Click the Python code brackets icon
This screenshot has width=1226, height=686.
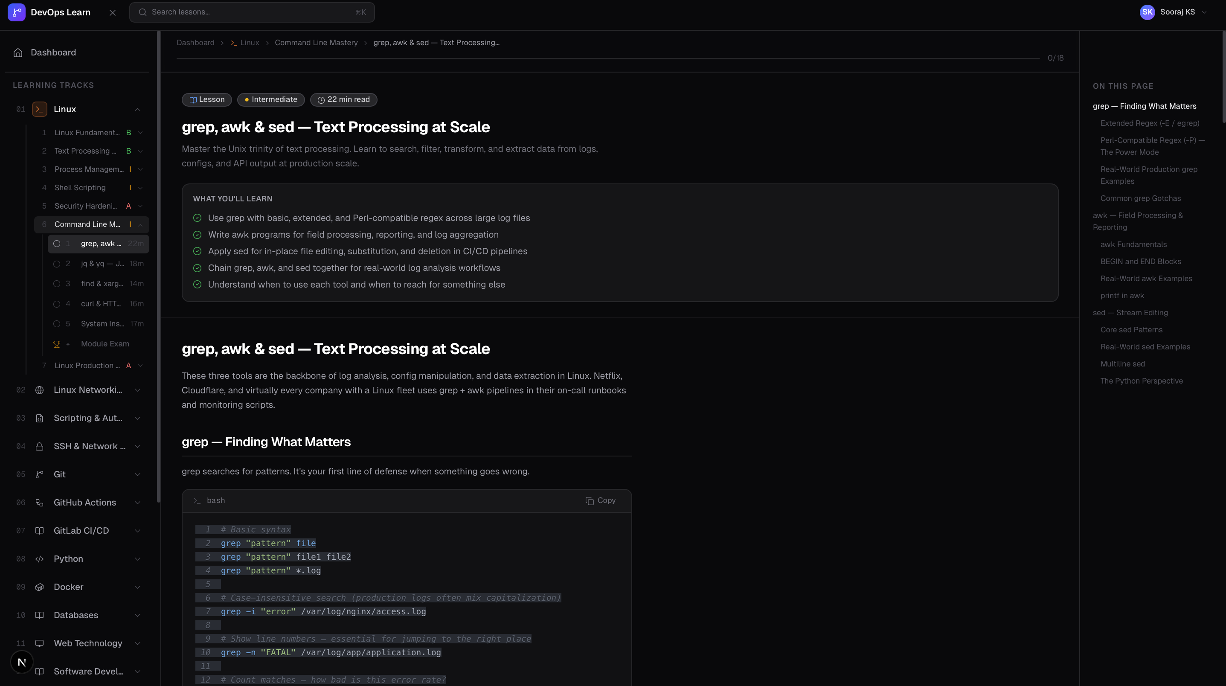[x=40, y=559]
